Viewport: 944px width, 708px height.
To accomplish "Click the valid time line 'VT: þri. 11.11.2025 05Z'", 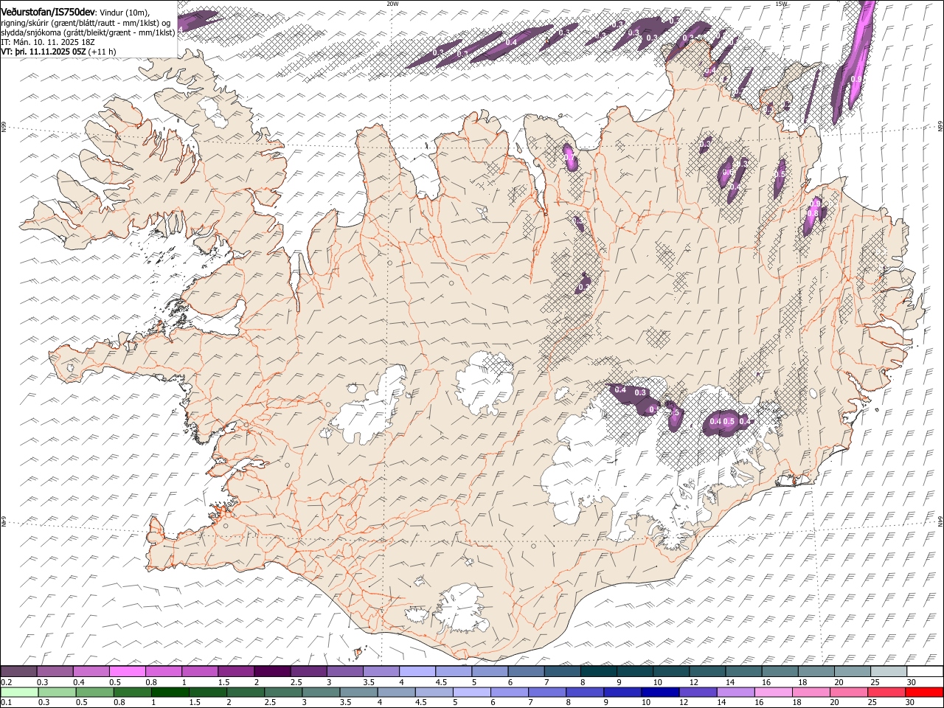I will coord(43,52).
